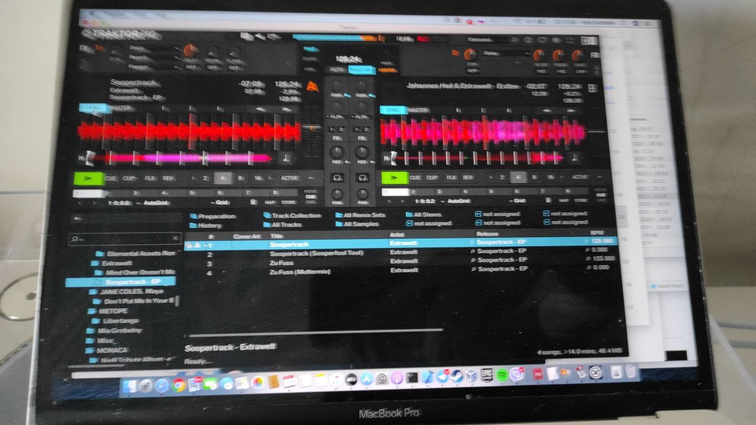
Task: Open the All Samples favorite
Action: click(x=357, y=224)
